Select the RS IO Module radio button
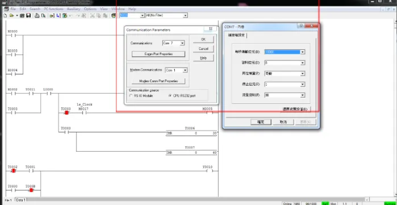This screenshot has height=205, width=397. [x=131, y=96]
